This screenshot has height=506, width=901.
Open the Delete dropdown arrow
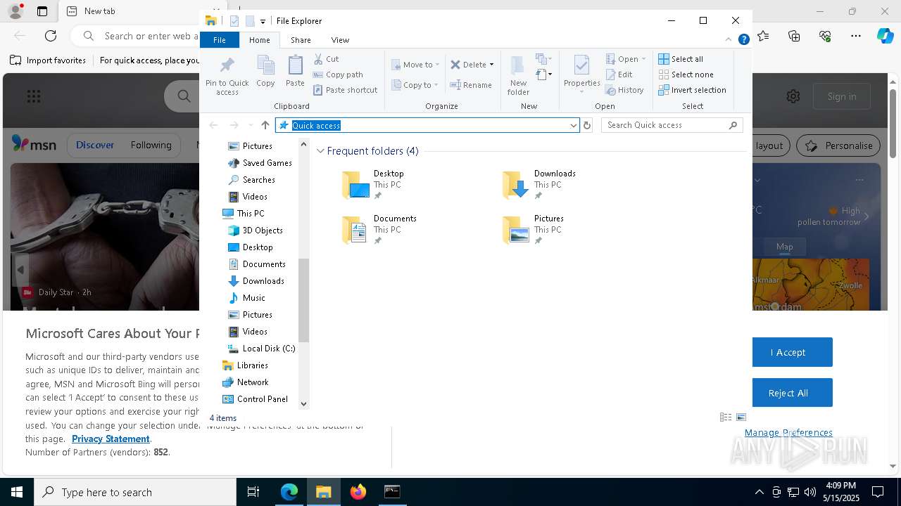pos(491,65)
